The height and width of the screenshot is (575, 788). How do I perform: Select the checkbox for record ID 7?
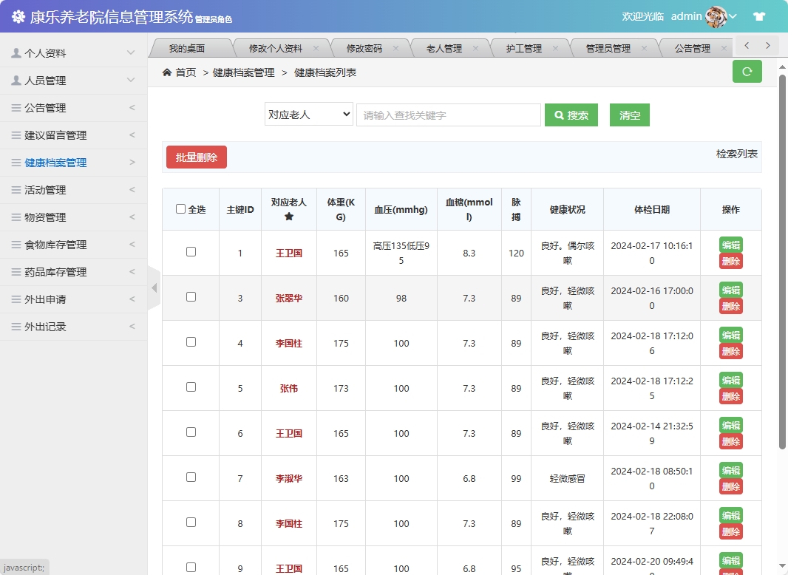[x=191, y=478]
